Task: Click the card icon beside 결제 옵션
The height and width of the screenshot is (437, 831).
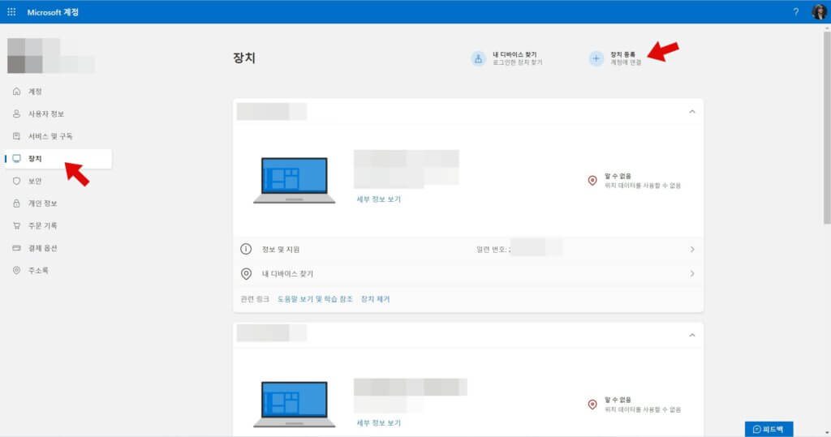Action: pos(16,248)
